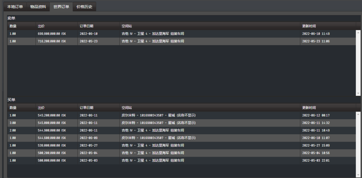Click the 卖单 section label
This screenshot has height=178, width=362.
(x=11, y=18)
